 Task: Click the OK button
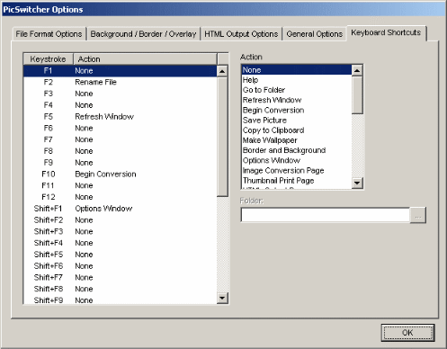[x=407, y=333]
